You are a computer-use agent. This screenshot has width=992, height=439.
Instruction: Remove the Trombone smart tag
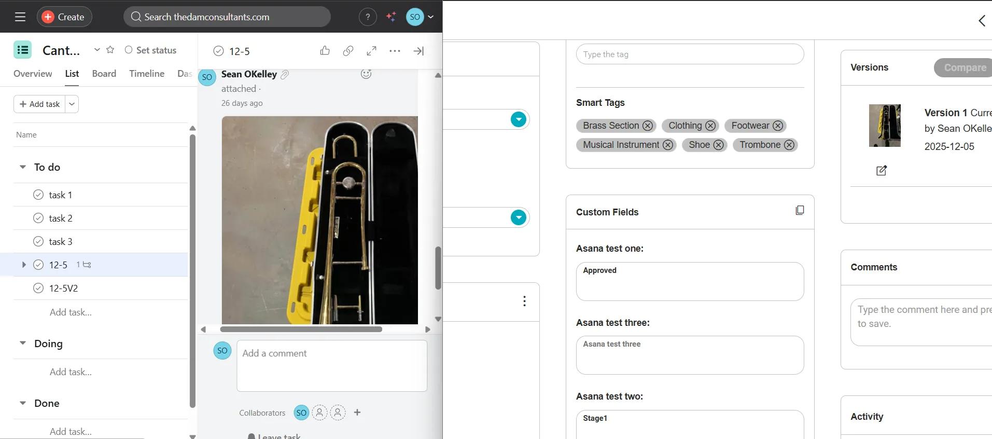pyautogui.click(x=789, y=145)
